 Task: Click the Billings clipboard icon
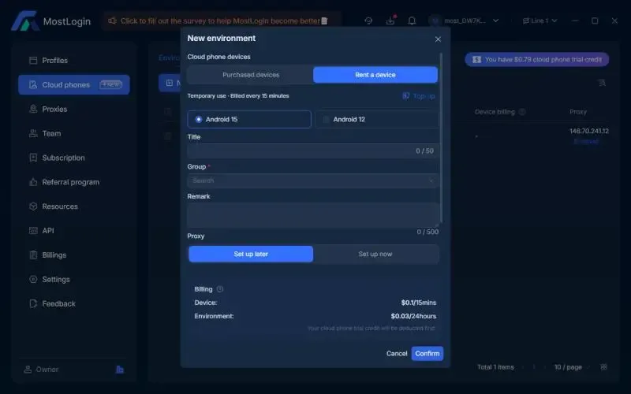[x=33, y=255]
